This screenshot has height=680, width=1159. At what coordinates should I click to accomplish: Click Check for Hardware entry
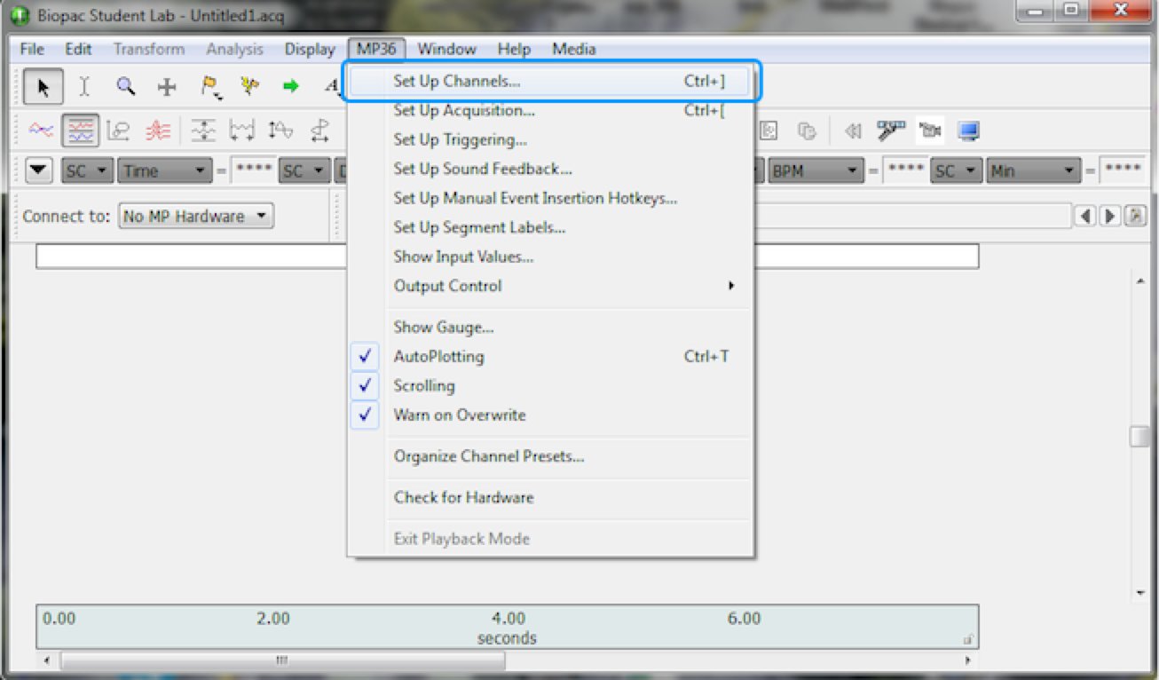coord(463,497)
